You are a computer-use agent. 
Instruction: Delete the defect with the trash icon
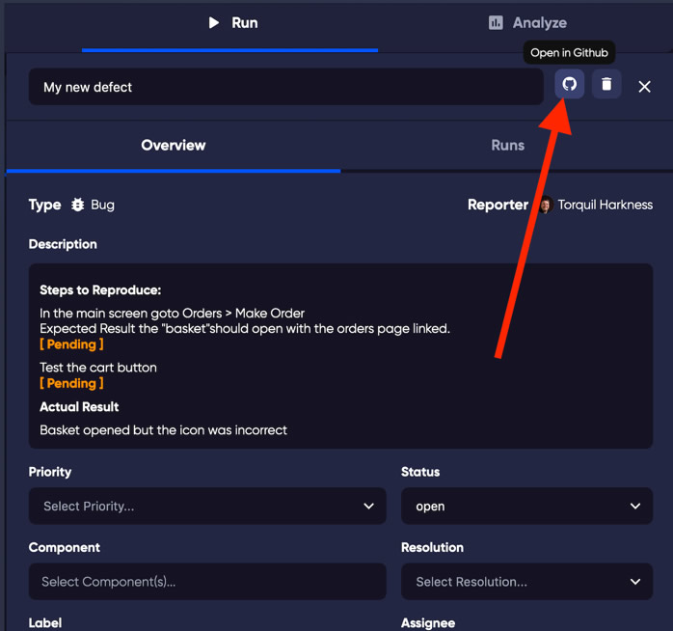tap(606, 84)
